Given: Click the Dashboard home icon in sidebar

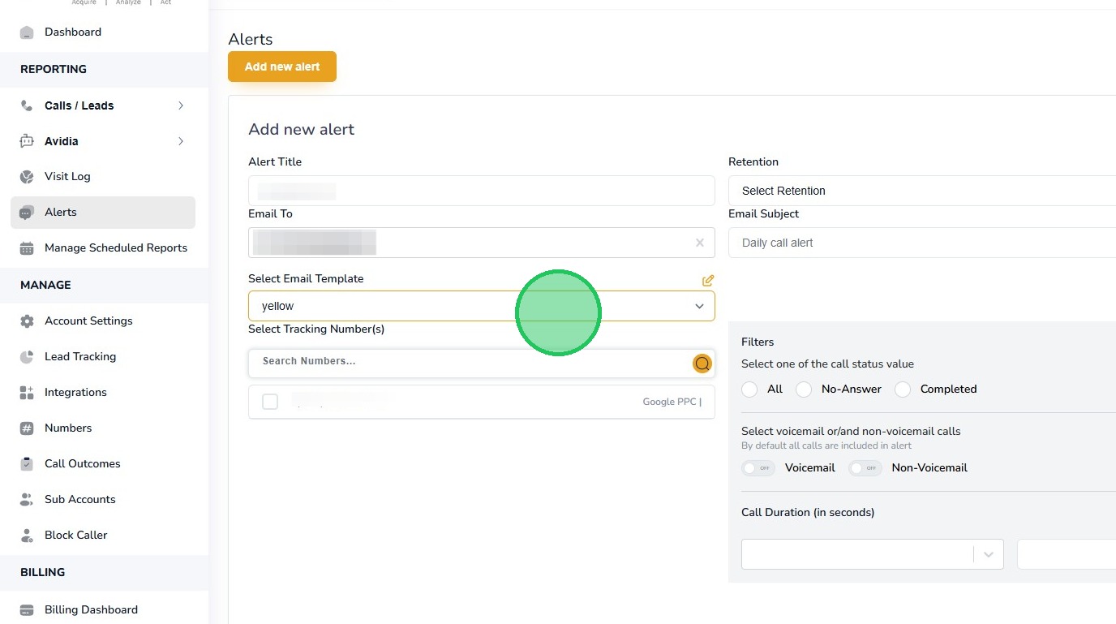Looking at the screenshot, I should 27,32.
